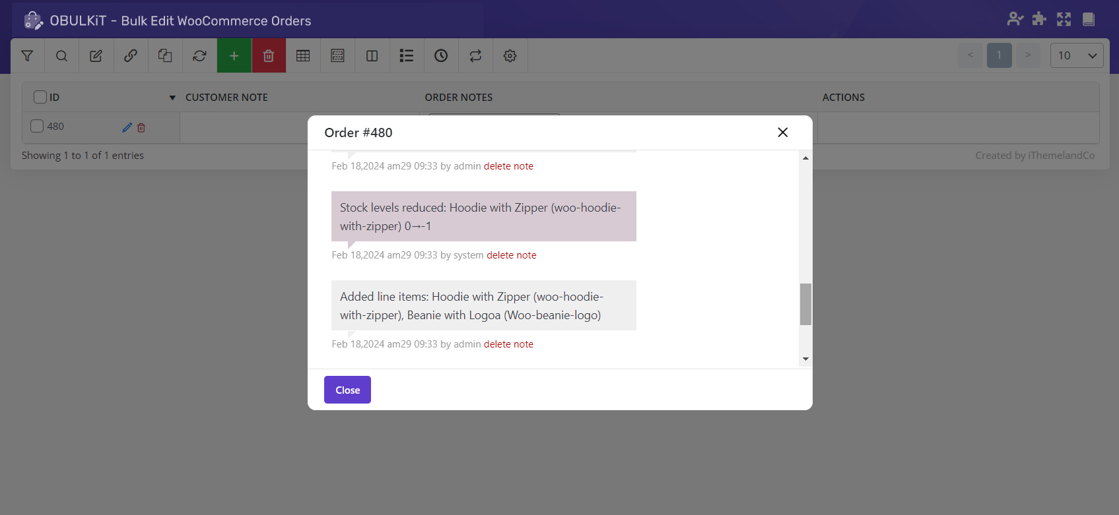Expand the ID column dropdown arrow
Viewport: 1119px width, 515px height.
pos(172,98)
